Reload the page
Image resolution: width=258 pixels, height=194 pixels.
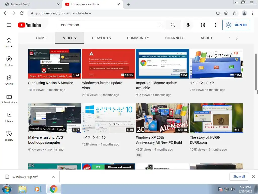pos(22,13)
